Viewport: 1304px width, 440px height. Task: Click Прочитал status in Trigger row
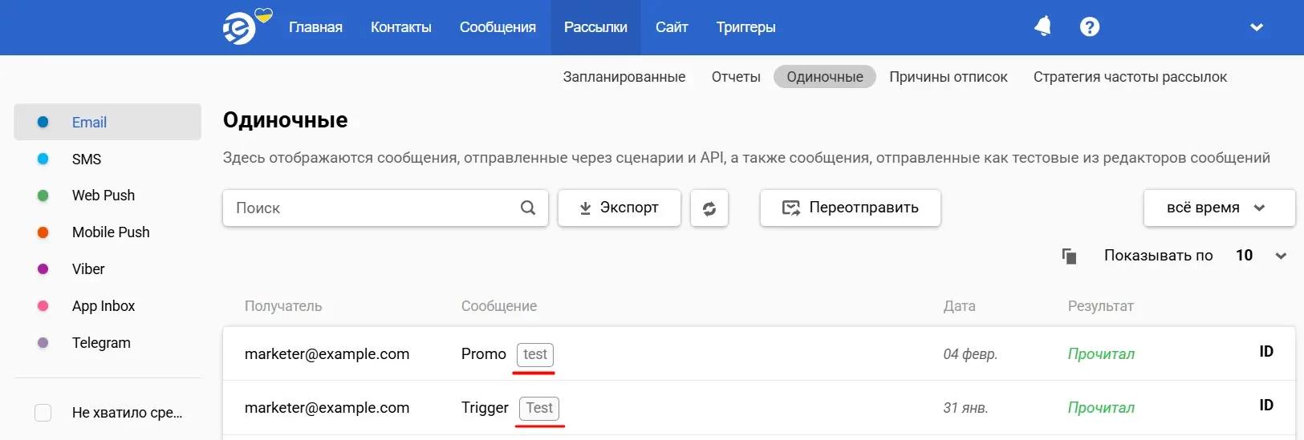(x=1101, y=408)
